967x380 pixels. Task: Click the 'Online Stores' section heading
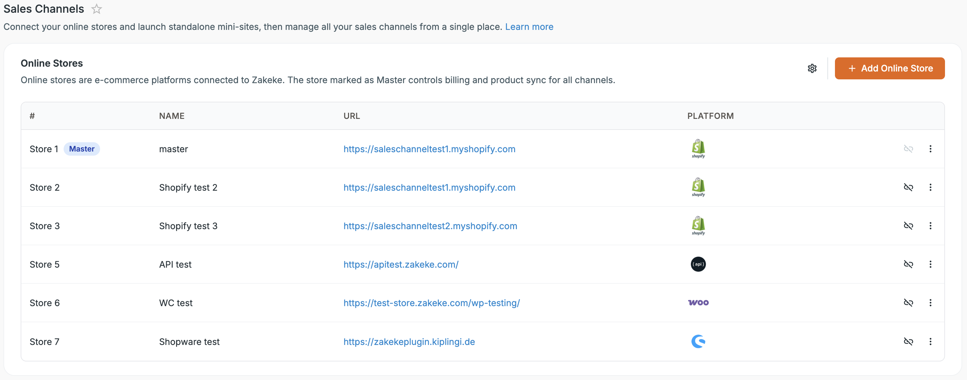point(52,63)
